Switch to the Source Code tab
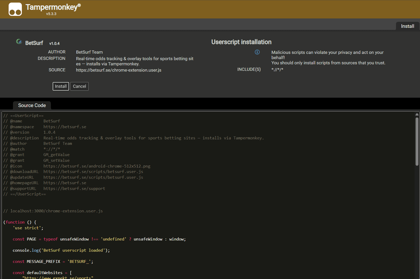Viewport: 420px width, 279px height. (x=32, y=105)
